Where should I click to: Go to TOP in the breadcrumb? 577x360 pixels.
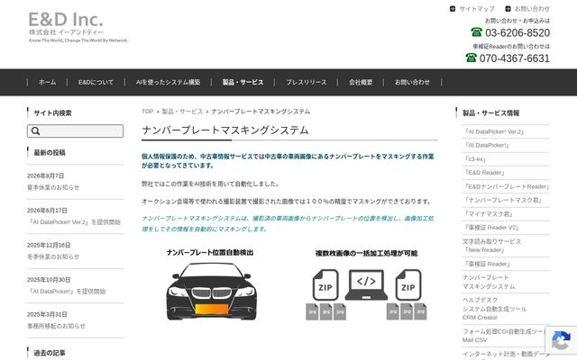(148, 112)
